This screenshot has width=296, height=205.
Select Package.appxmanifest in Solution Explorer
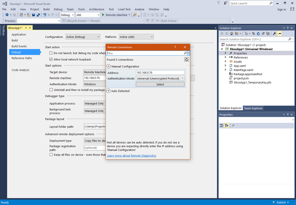[x=248, y=74]
